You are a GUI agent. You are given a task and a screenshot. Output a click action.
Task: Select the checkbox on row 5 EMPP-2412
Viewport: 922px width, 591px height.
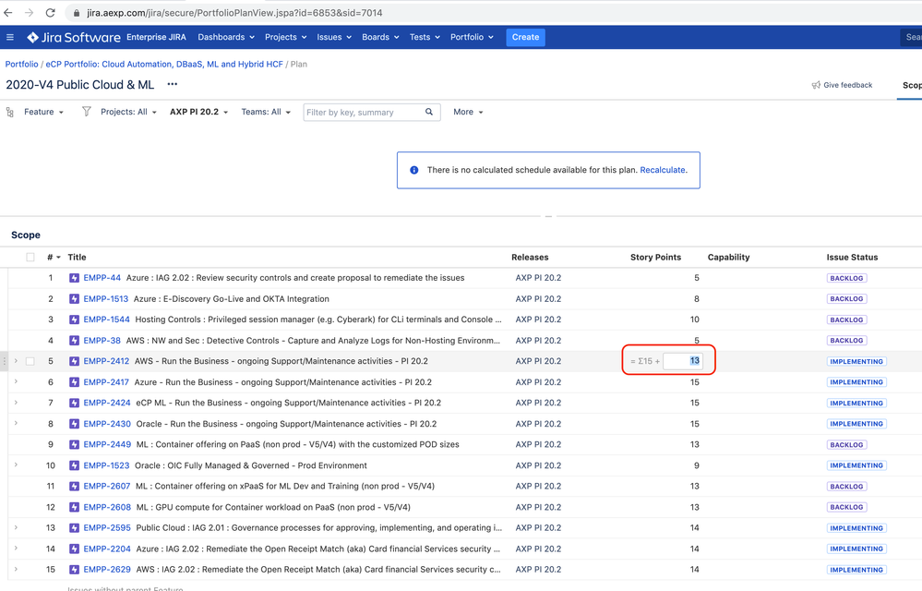pyautogui.click(x=32, y=360)
